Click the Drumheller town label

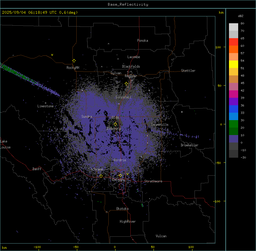(x=189, y=145)
